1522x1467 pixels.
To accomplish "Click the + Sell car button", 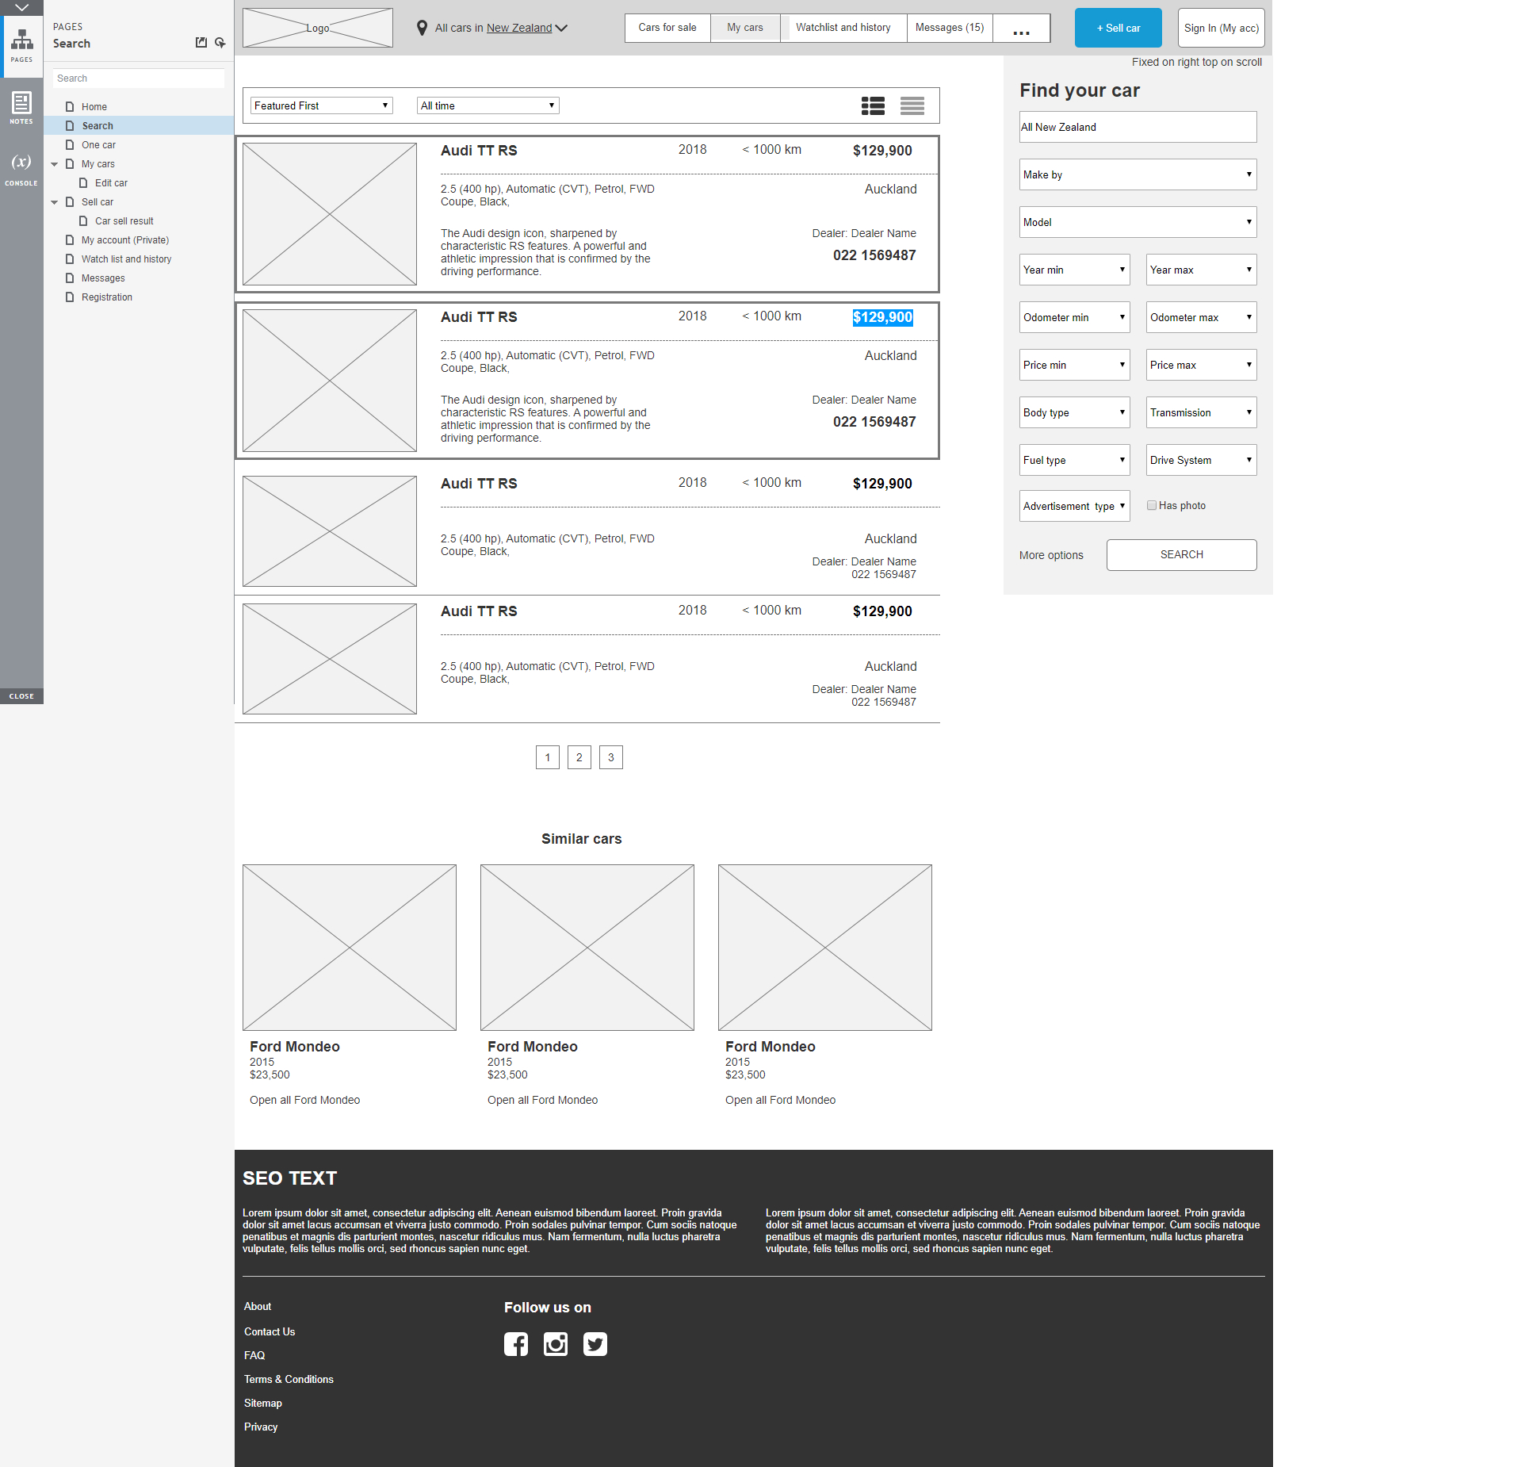I will [1118, 28].
